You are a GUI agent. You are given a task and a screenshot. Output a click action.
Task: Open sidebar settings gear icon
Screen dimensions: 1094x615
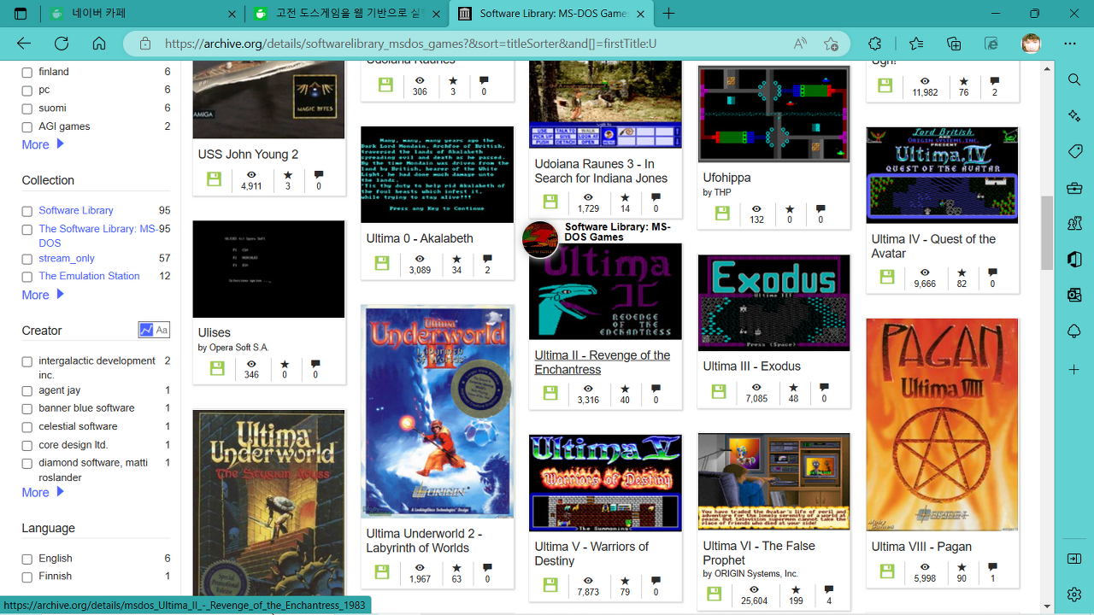pyautogui.click(x=1074, y=594)
